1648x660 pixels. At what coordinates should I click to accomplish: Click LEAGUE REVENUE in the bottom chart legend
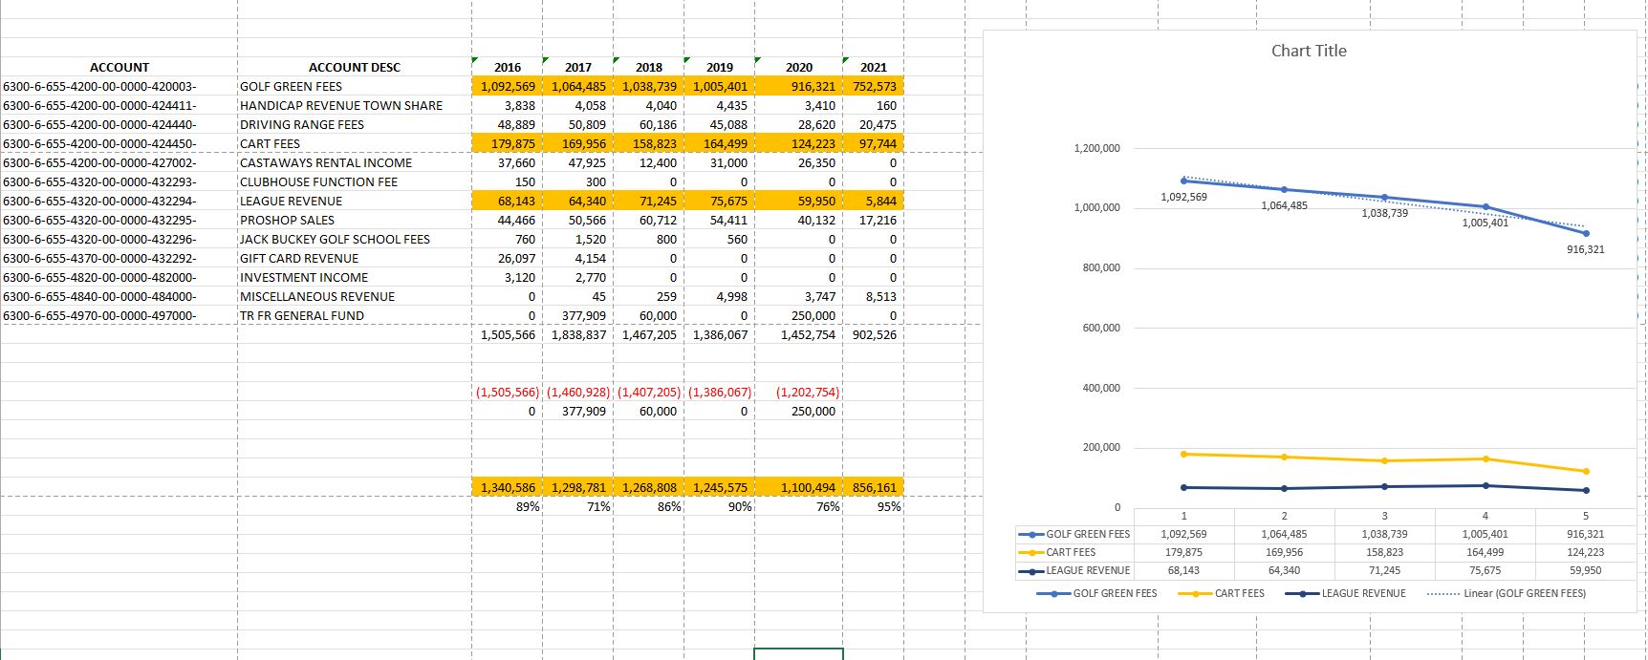pyautogui.click(x=1363, y=593)
